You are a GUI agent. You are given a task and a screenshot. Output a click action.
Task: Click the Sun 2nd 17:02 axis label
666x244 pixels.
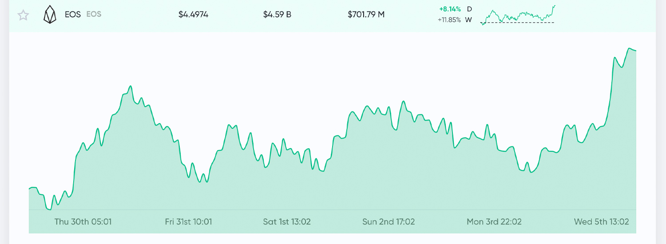pyautogui.click(x=388, y=221)
